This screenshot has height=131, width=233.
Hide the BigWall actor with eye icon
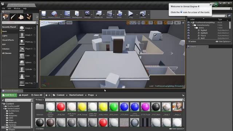click(189, 30)
